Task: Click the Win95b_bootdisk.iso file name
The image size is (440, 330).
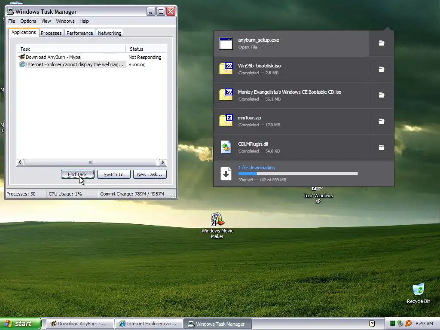Action: pos(259,66)
